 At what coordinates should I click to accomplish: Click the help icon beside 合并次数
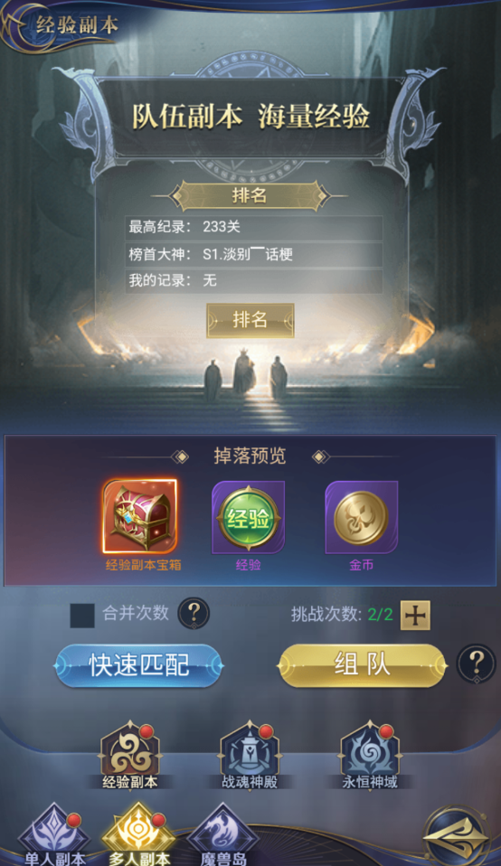click(194, 613)
